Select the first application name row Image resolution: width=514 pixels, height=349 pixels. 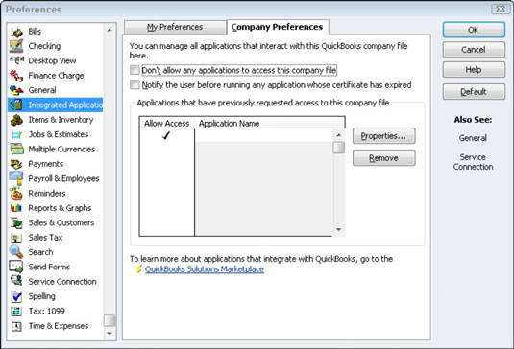pyautogui.click(x=264, y=135)
